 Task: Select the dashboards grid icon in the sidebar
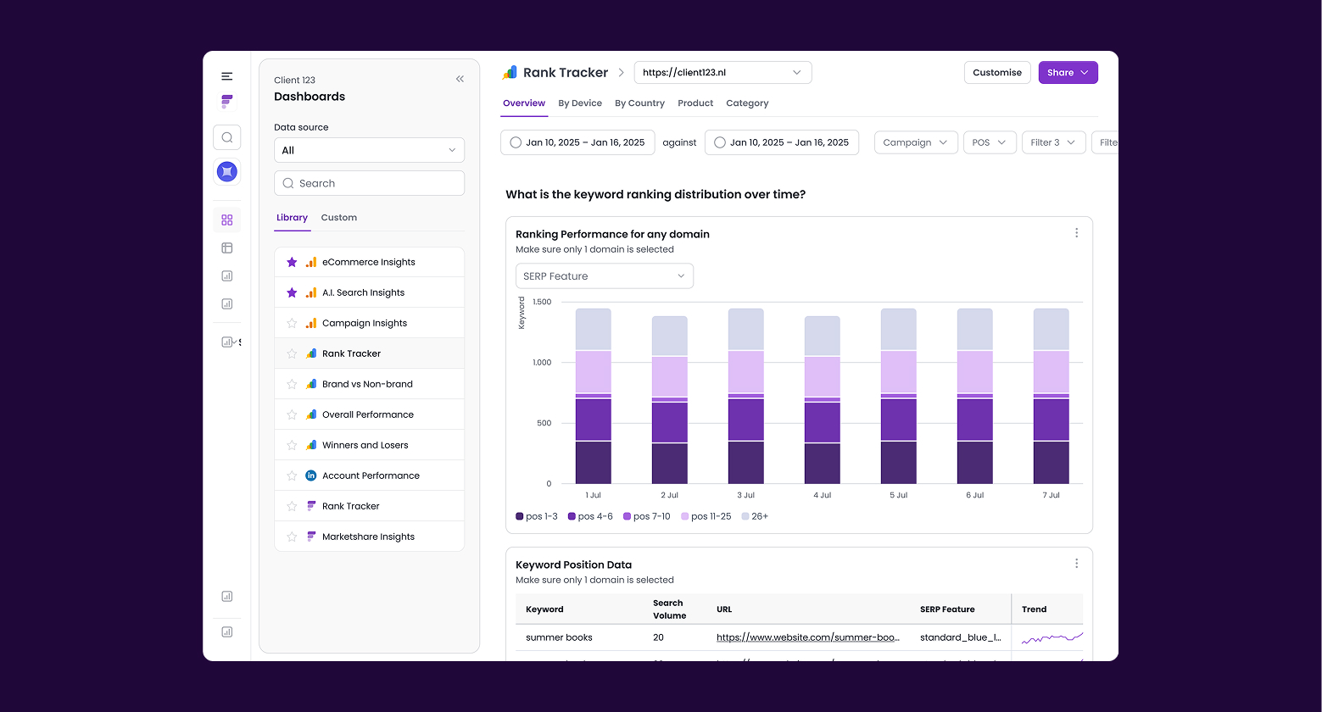[226, 220]
